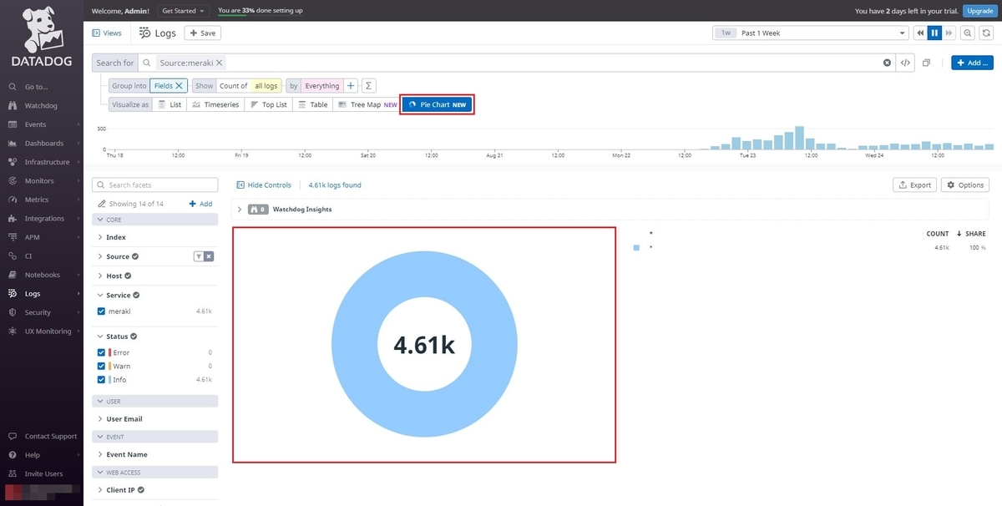1002x506 pixels.
Task: Open the Get Started dropdown
Action: [183, 11]
